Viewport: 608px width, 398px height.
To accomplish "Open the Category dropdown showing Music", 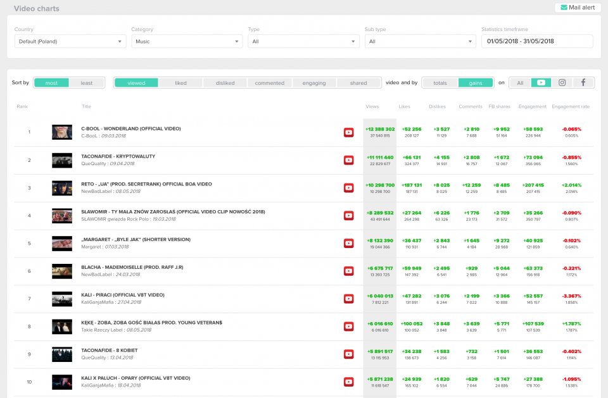I will coord(187,42).
